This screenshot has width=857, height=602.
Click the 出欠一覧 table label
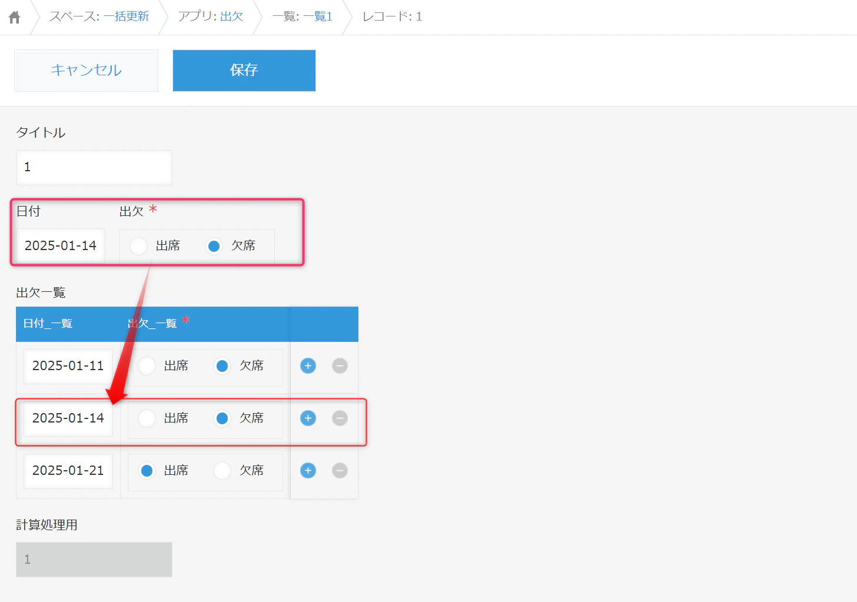(41, 293)
